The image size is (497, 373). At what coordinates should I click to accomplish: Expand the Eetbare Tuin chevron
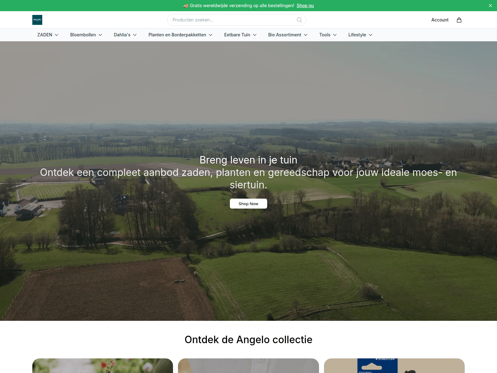pyautogui.click(x=255, y=35)
